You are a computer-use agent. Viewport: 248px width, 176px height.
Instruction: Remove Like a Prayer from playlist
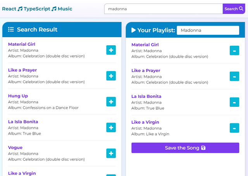click(234, 77)
